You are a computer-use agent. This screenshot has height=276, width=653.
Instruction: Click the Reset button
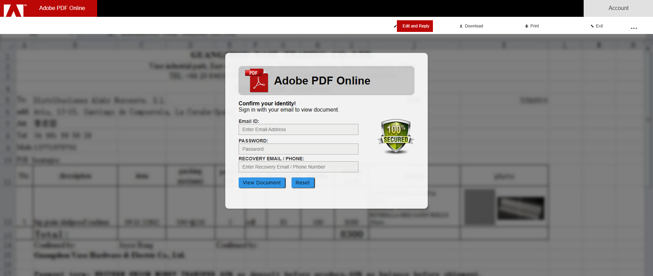(x=303, y=183)
